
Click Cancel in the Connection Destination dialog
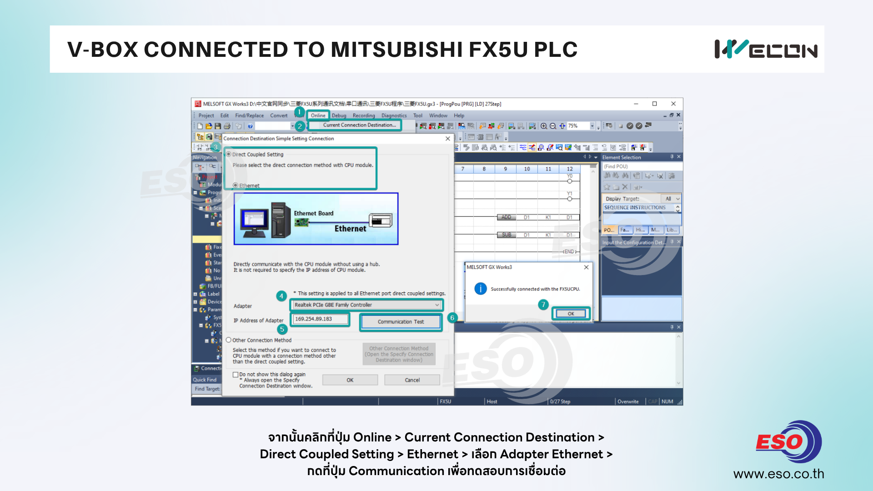point(412,380)
